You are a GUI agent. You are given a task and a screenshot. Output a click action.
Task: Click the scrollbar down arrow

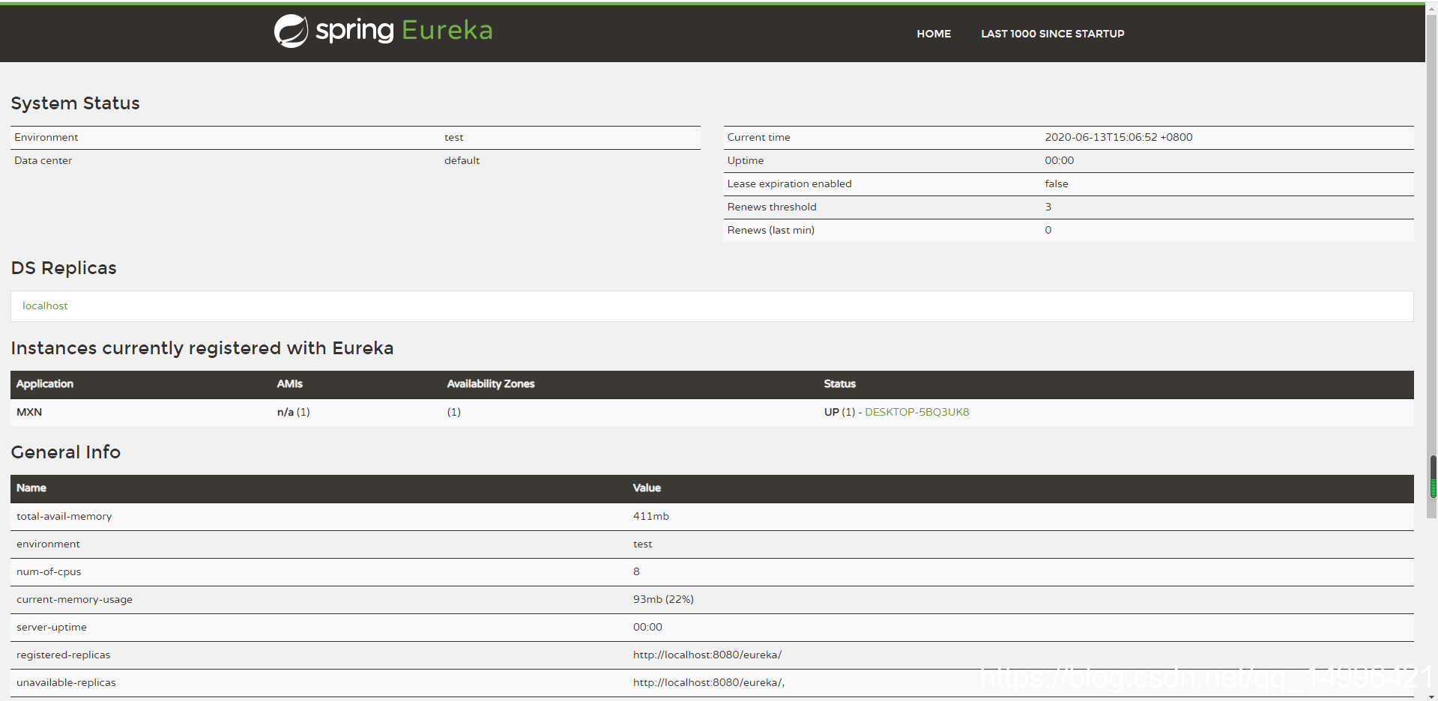tap(1433, 696)
